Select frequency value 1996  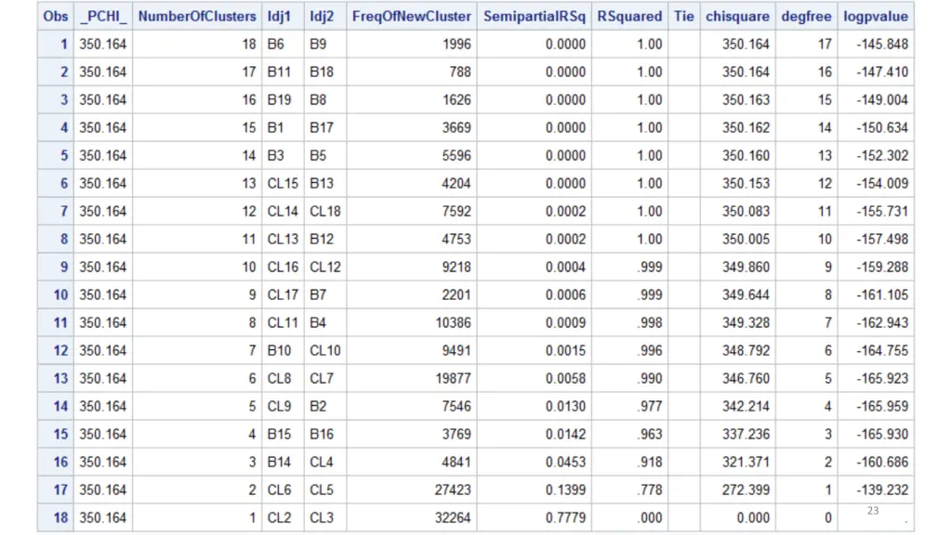point(456,45)
